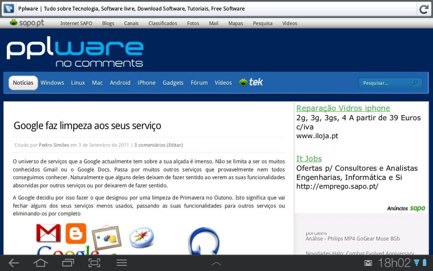Open the Pesquisa link in the SAPO bar

coord(263,23)
